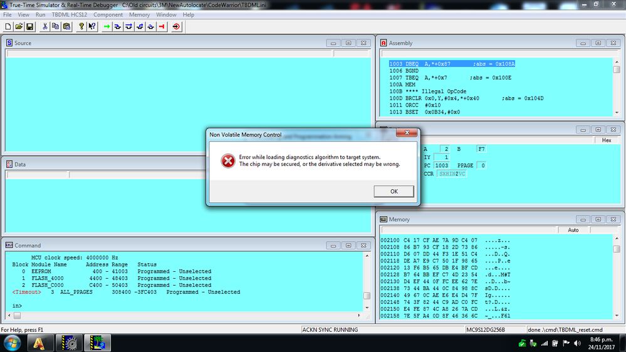Click the Open file toolbar icon
This screenshot has height=352, width=626.
click(19, 27)
